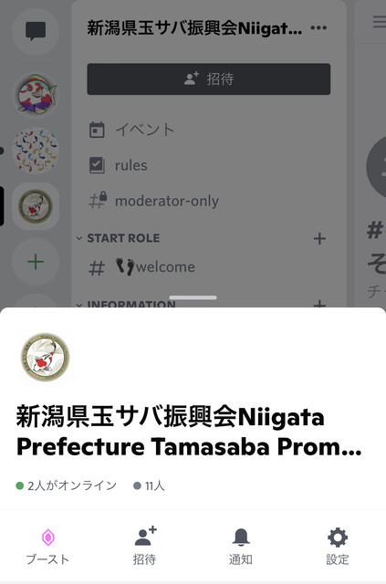Collapse the INFORMATION category
This screenshot has width=386, height=584.
(x=126, y=304)
